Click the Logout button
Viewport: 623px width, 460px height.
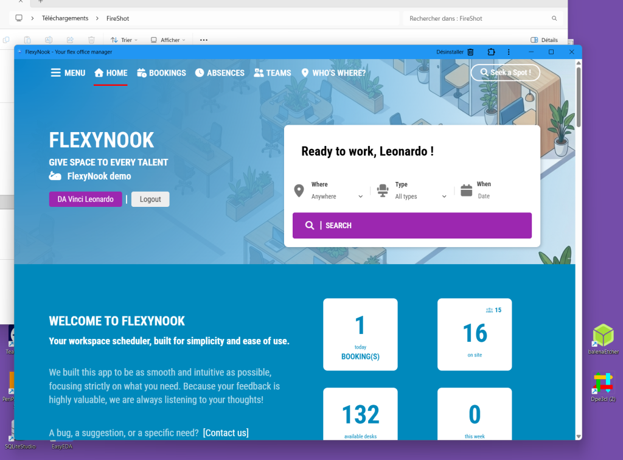tap(150, 199)
